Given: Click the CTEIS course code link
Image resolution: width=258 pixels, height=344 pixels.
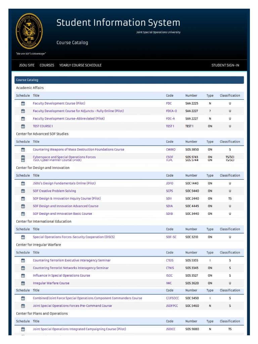Looking at the screenshot, I should click(x=170, y=260).
